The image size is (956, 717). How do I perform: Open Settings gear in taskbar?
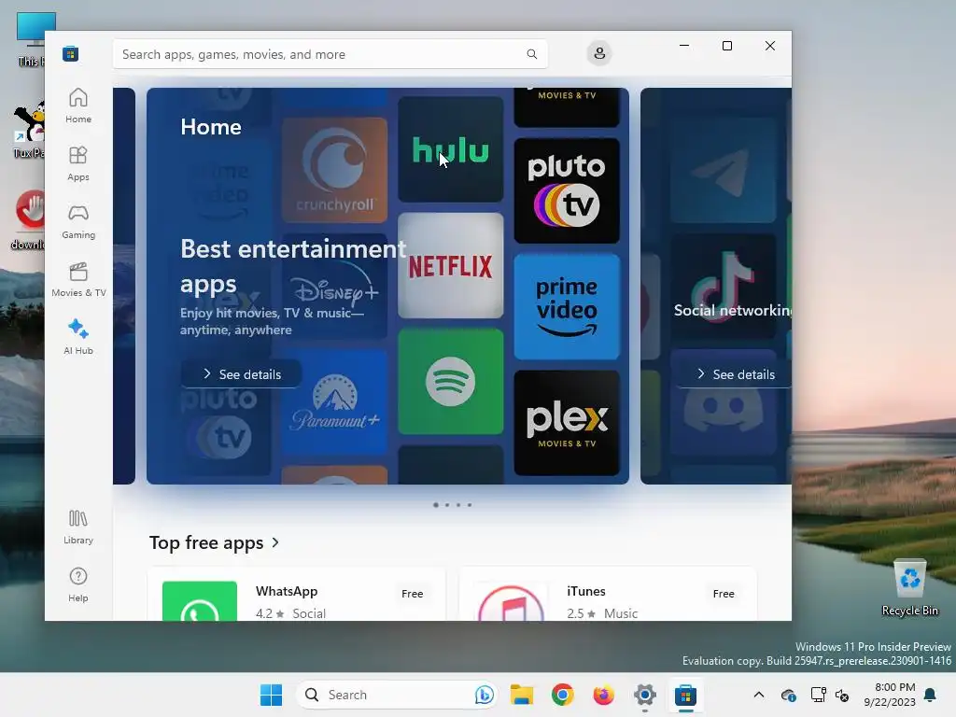[x=644, y=695]
